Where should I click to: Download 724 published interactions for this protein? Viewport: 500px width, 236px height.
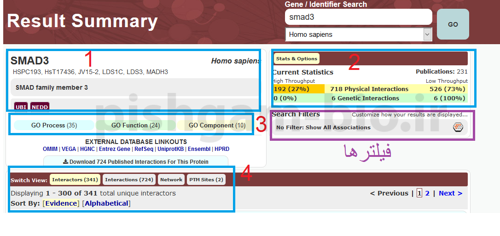[x=135, y=161]
